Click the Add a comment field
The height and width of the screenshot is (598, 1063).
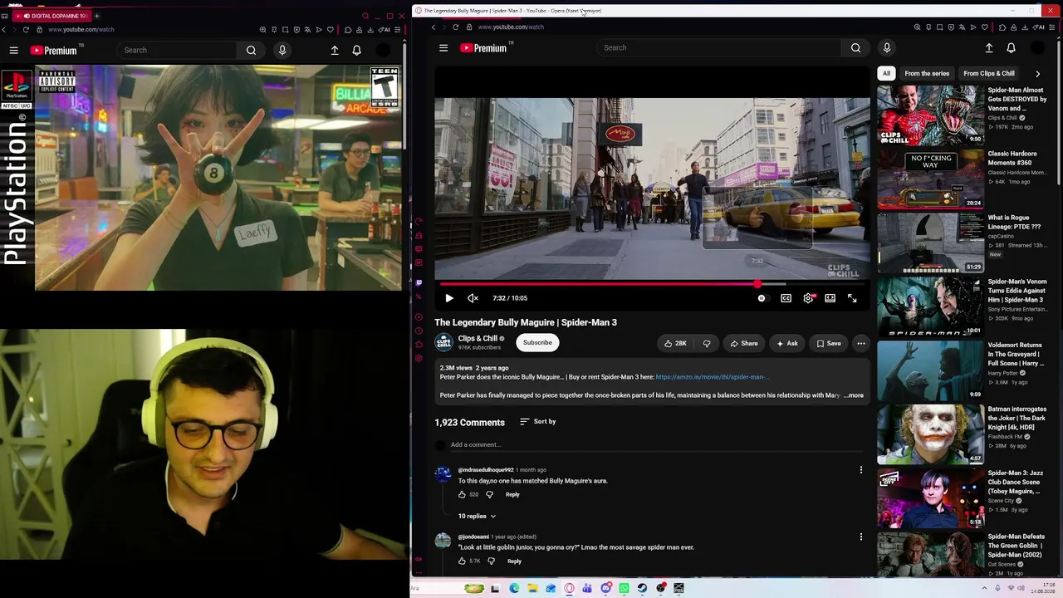[656, 445]
